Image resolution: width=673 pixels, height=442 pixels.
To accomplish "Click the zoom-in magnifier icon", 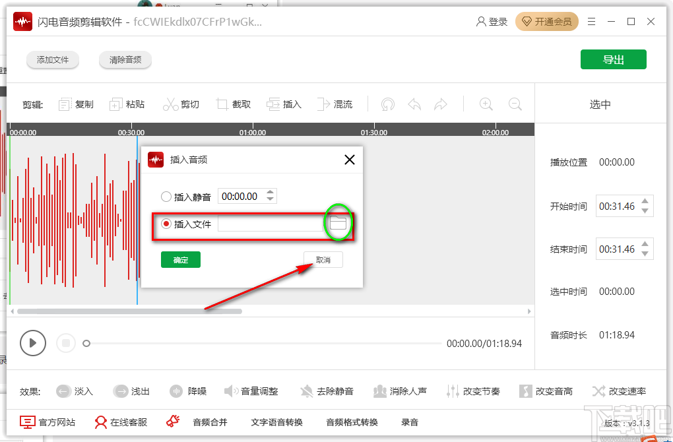I will click(x=486, y=104).
